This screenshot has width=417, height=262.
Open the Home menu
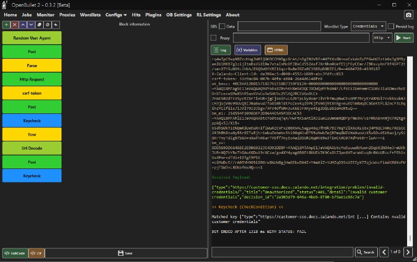point(10,15)
